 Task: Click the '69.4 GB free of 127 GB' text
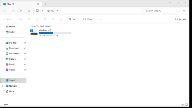49,35
